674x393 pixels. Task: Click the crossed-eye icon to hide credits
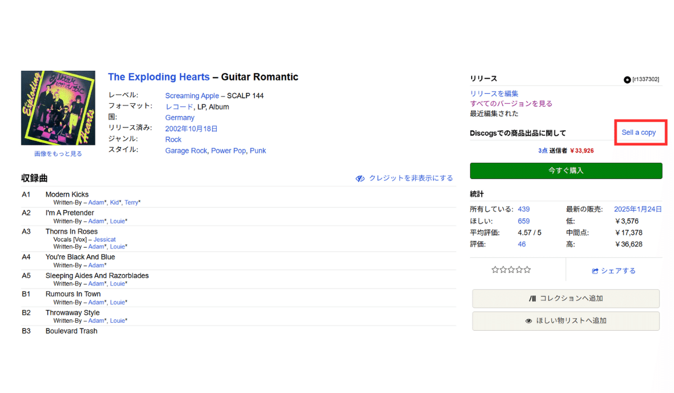point(359,178)
